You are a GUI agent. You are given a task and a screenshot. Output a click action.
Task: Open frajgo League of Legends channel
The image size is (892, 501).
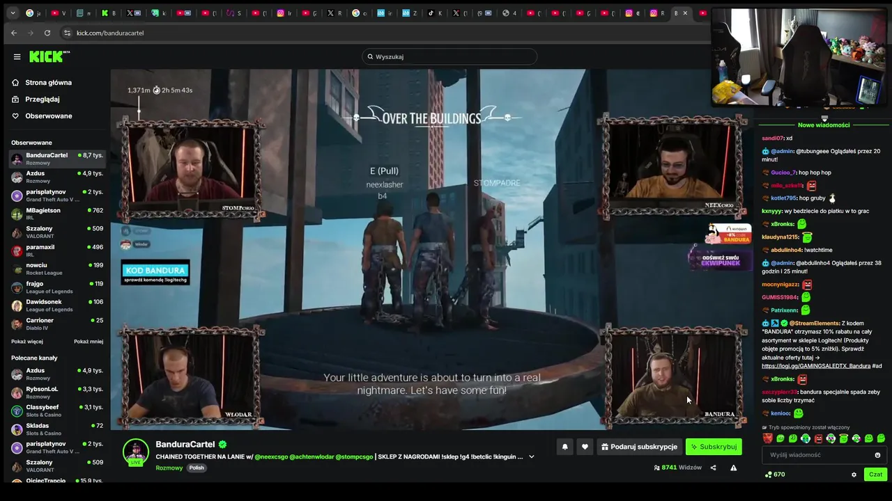tap(57, 287)
